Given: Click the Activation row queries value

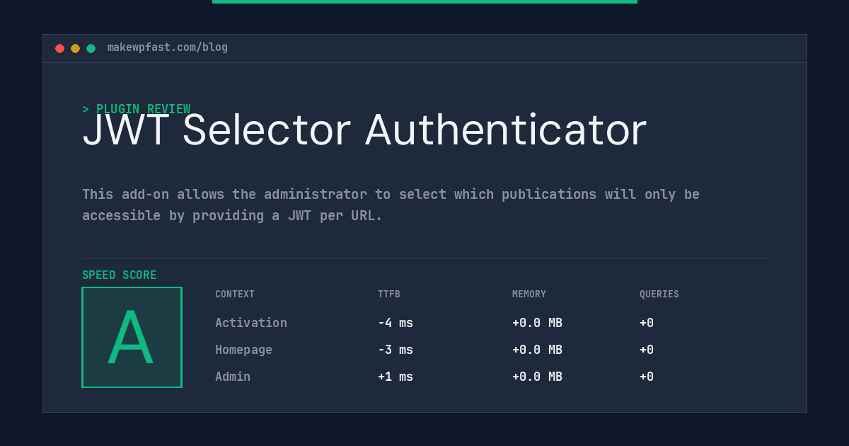Looking at the screenshot, I should pyautogui.click(x=647, y=323).
